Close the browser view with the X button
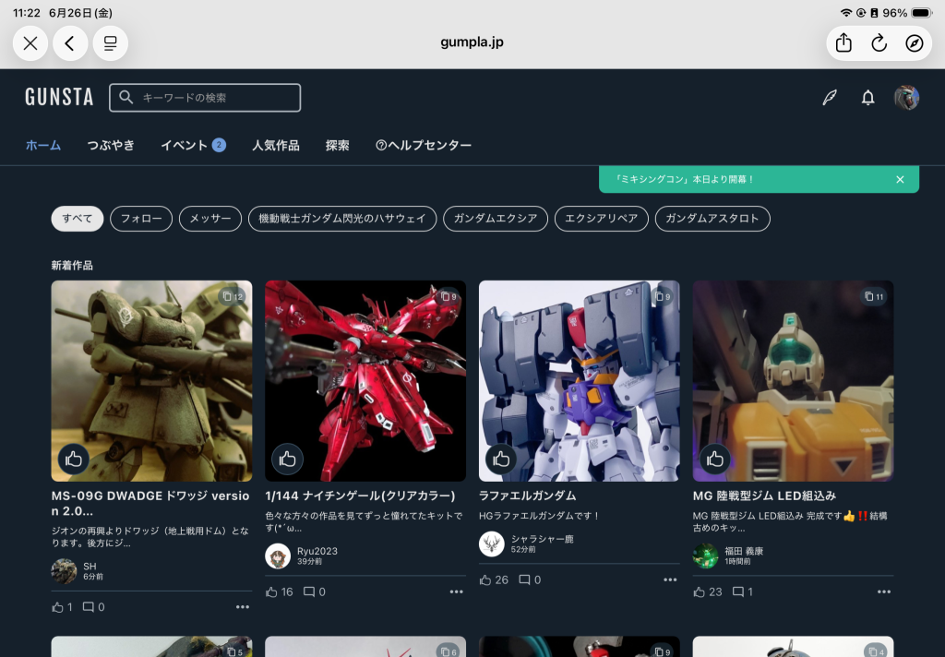This screenshot has width=945, height=657. point(30,43)
